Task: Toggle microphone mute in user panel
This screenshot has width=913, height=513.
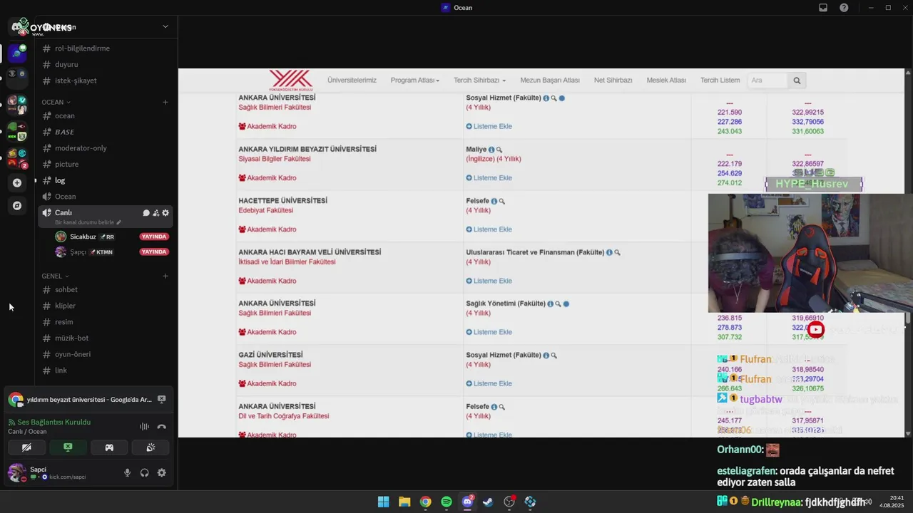Action: [x=128, y=472]
